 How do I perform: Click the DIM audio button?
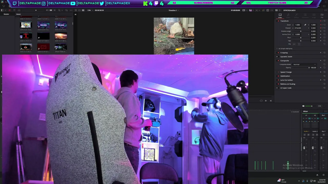(320, 106)
